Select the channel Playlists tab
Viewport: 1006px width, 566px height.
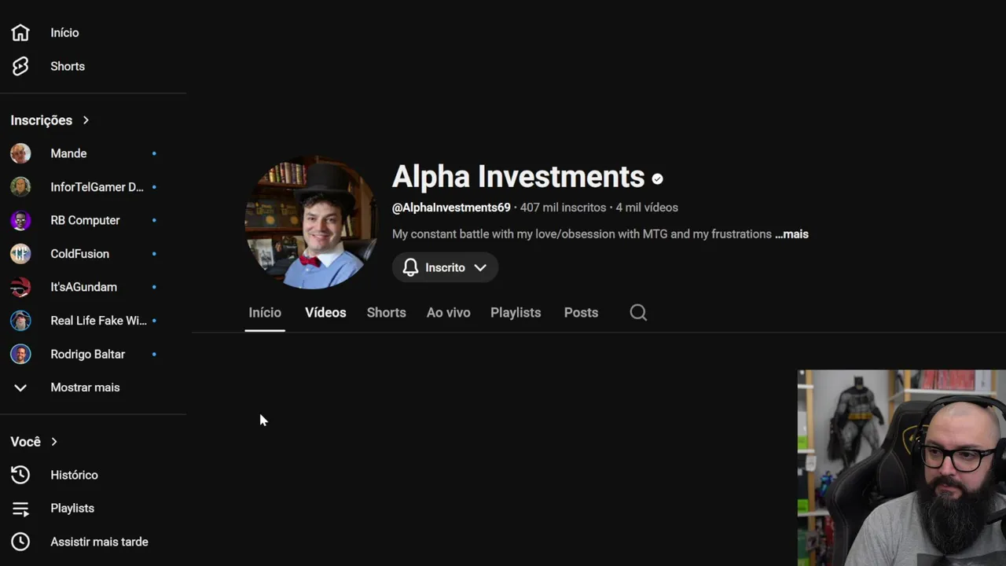coord(516,313)
